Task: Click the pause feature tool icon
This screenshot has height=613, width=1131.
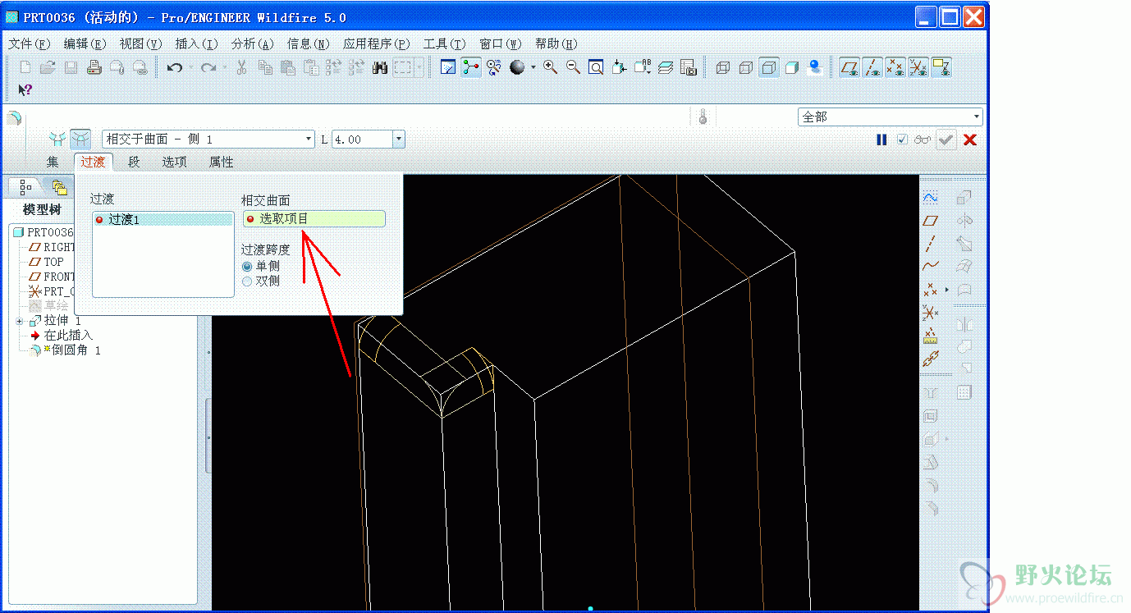Action: click(x=881, y=140)
